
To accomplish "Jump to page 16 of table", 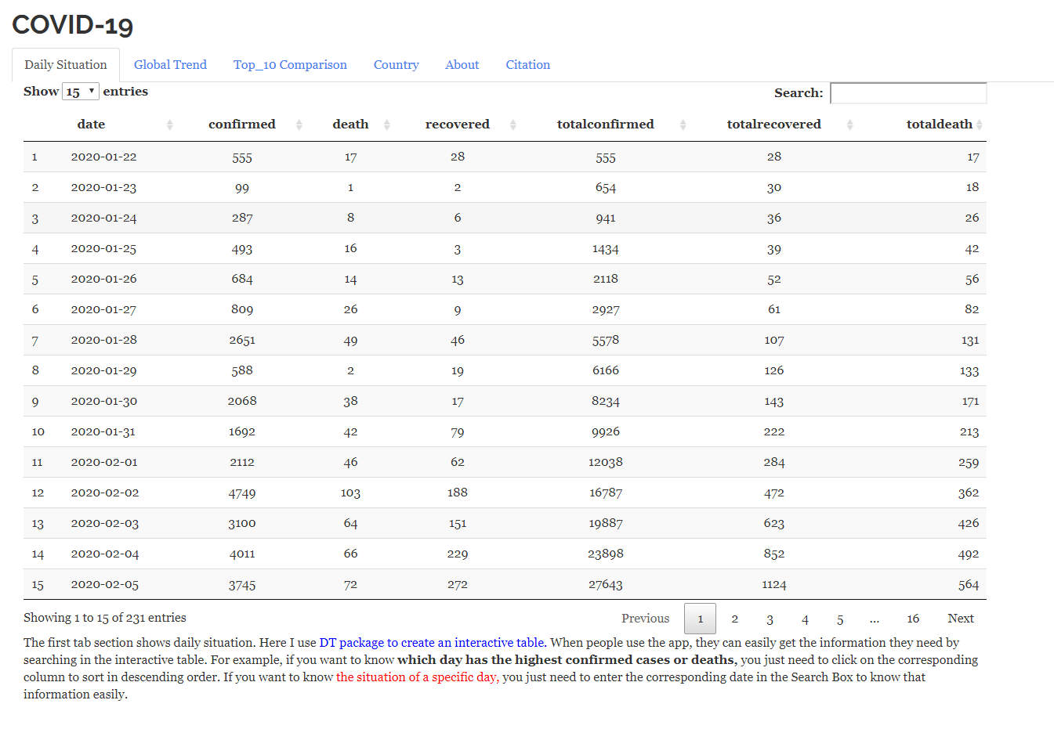I will pos(913,619).
